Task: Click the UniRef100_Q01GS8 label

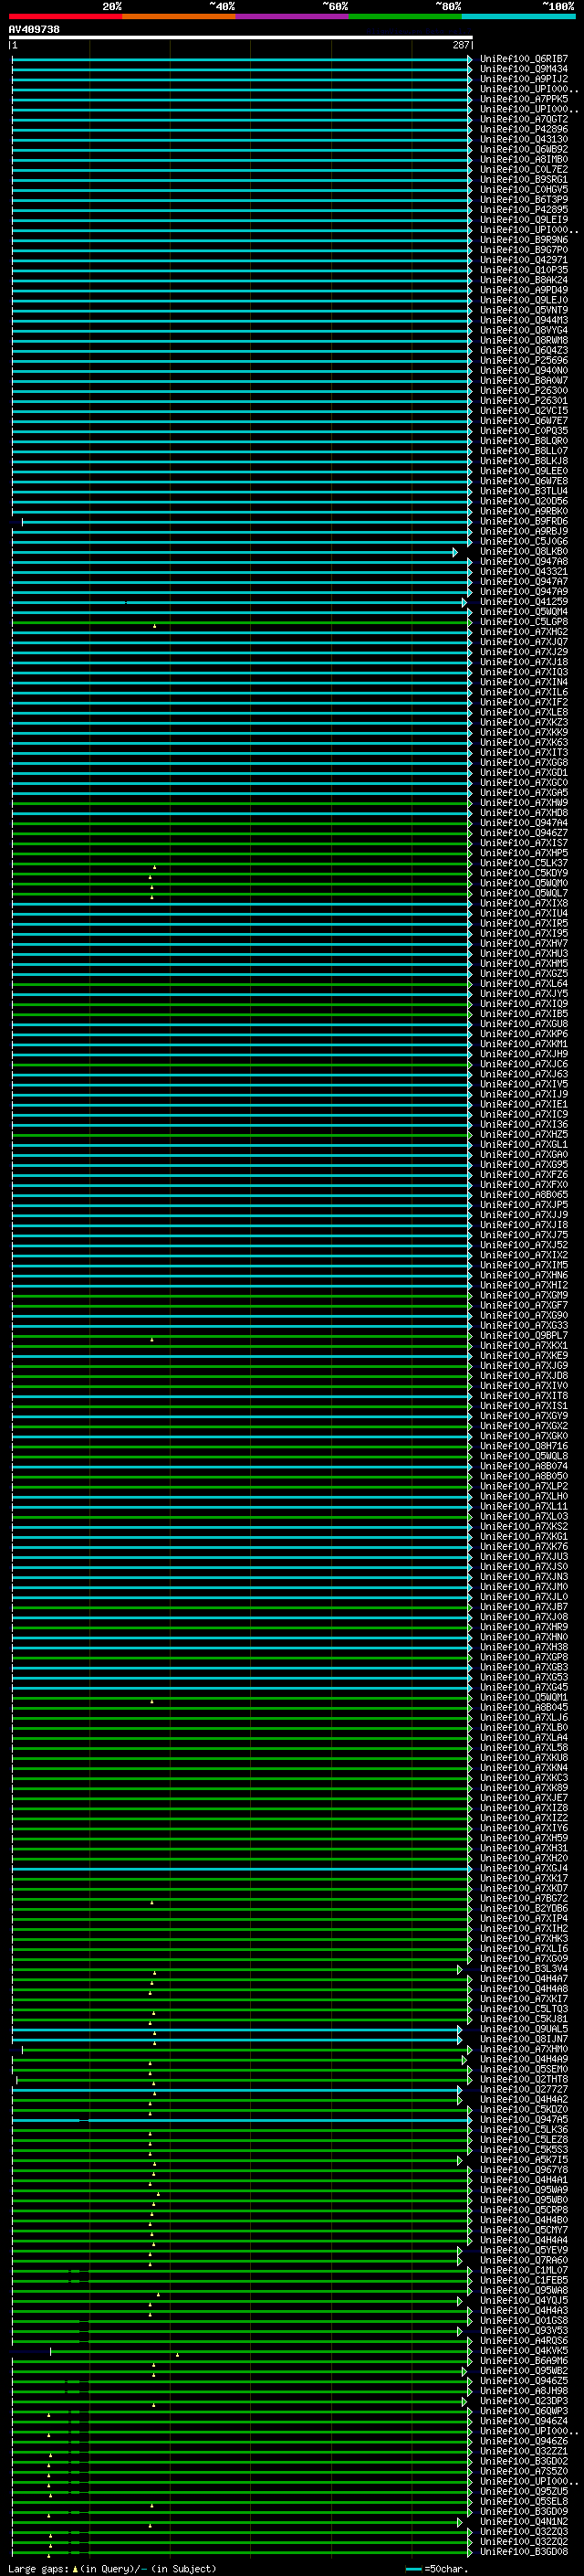Action: (x=524, y=2320)
